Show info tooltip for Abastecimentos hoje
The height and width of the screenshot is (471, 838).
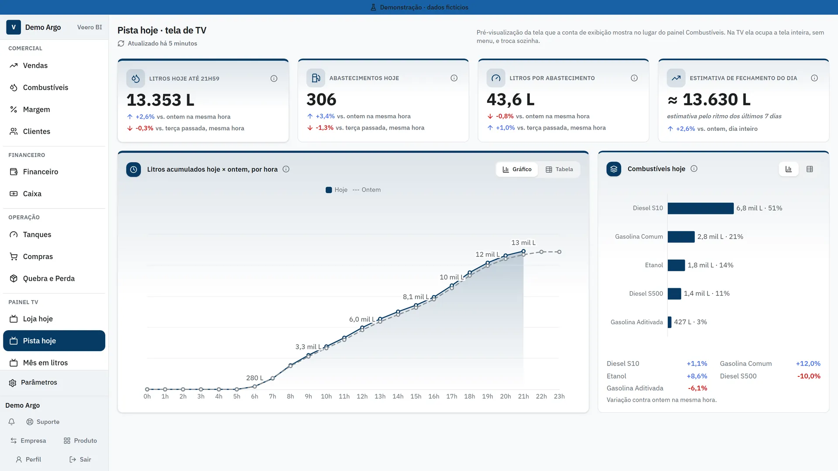click(454, 78)
